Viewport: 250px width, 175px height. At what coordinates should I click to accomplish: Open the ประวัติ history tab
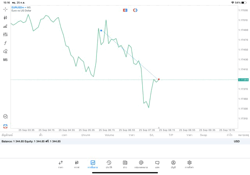pyautogui.click(x=109, y=164)
